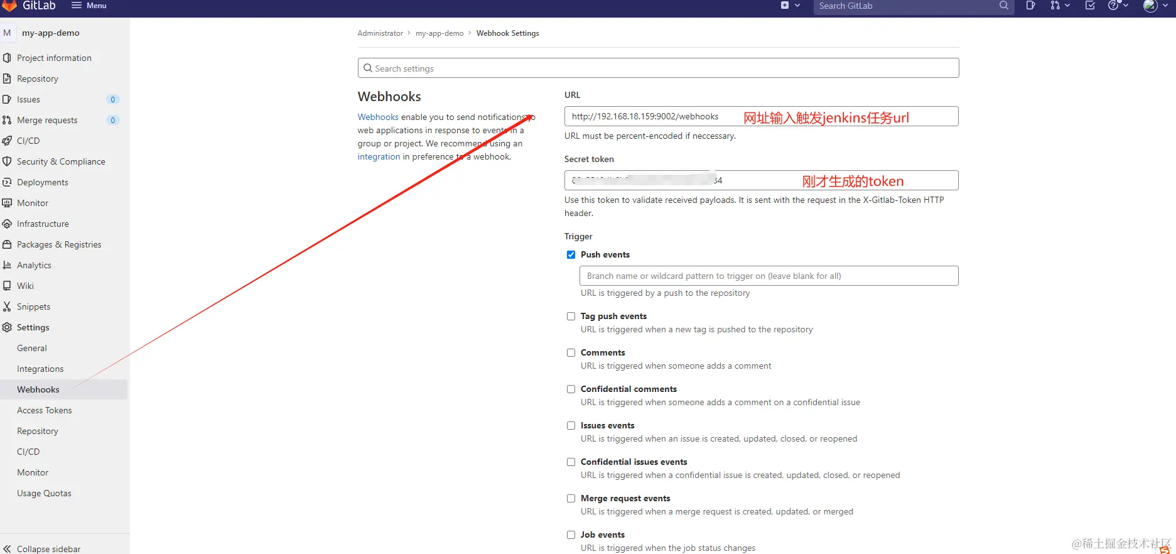This screenshot has width=1176, height=554.
Task: Click the help question mark icon
Action: tap(1113, 6)
